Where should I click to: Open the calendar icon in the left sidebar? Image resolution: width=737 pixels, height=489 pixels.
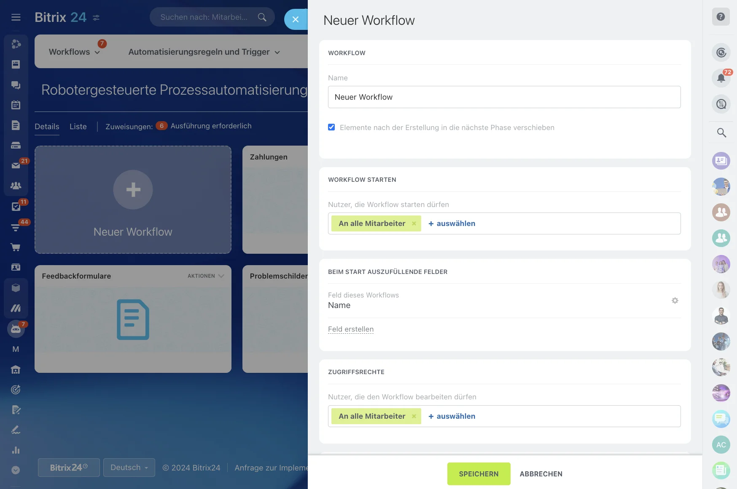16,105
